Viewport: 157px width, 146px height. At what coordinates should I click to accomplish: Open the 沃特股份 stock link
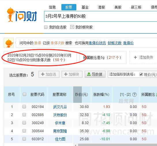click(x=60, y=115)
